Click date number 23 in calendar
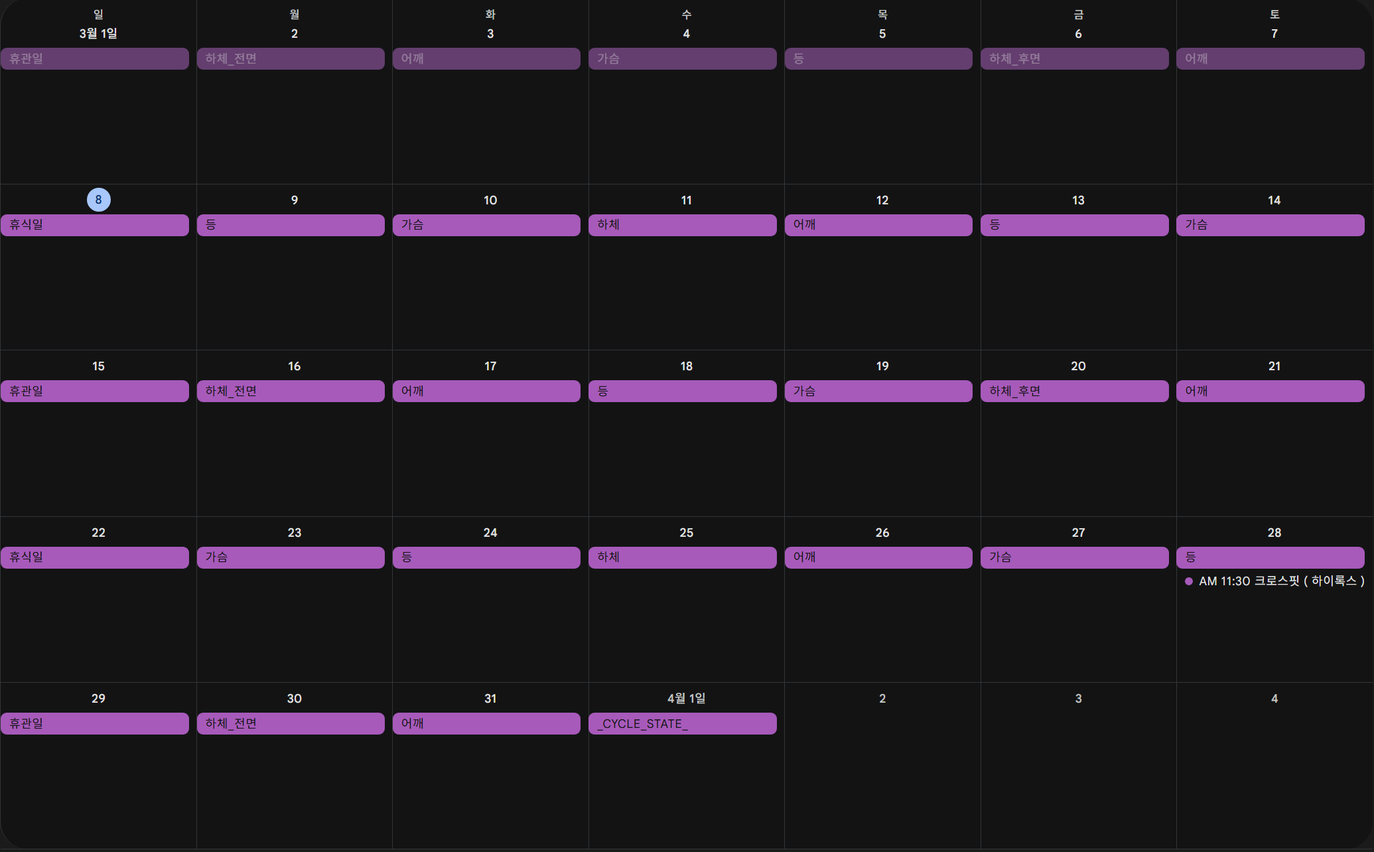 point(294,533)
